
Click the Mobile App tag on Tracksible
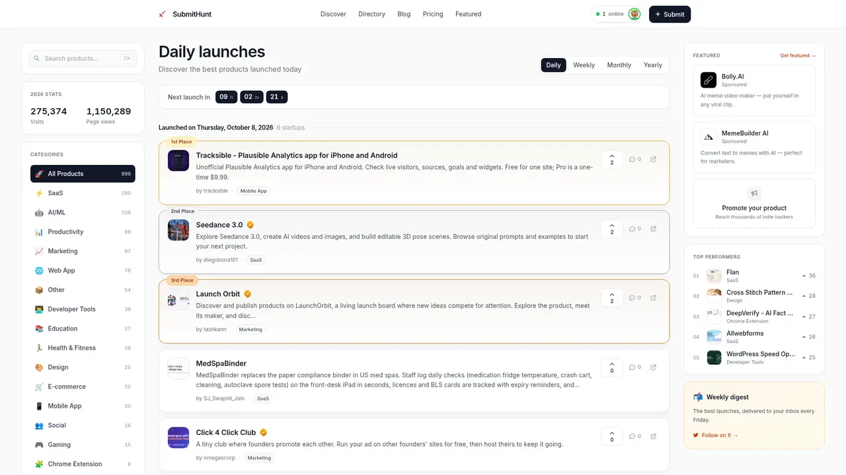click(x=254, y=191)
